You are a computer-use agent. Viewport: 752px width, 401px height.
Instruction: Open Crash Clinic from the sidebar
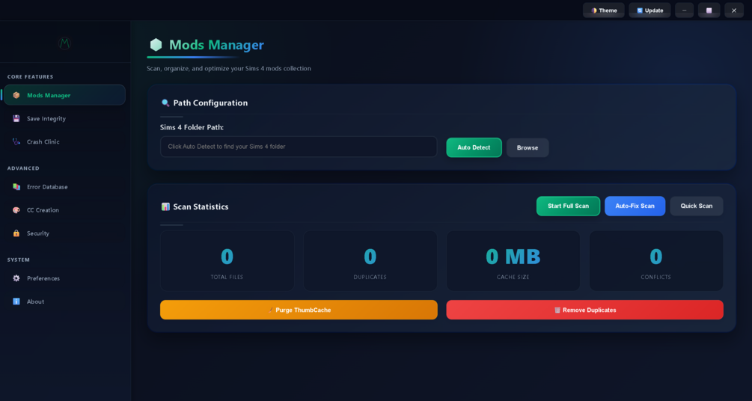coord(65,141)
